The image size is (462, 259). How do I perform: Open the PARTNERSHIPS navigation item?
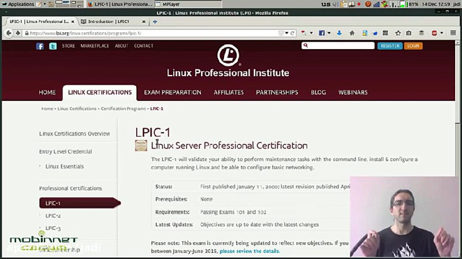277,92
